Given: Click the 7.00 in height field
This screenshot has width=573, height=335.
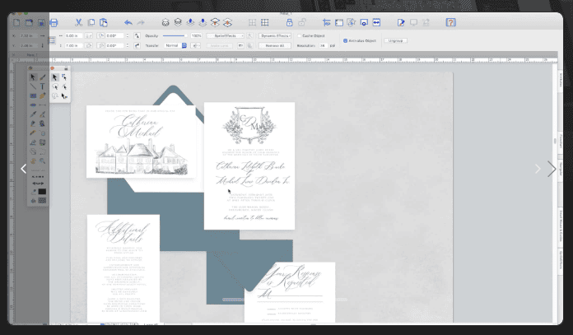Looking at the screenshot, I should point(73,45).
